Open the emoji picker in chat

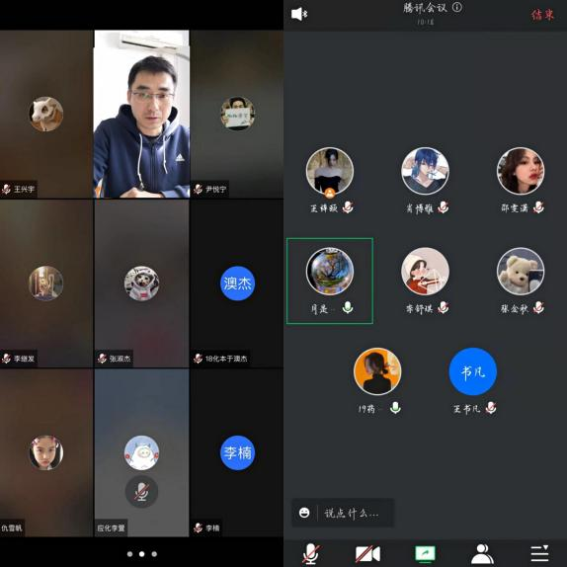click(x=304, y=513)
